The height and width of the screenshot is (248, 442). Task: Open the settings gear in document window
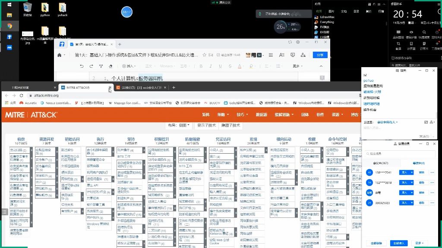(x=298, y=42)
